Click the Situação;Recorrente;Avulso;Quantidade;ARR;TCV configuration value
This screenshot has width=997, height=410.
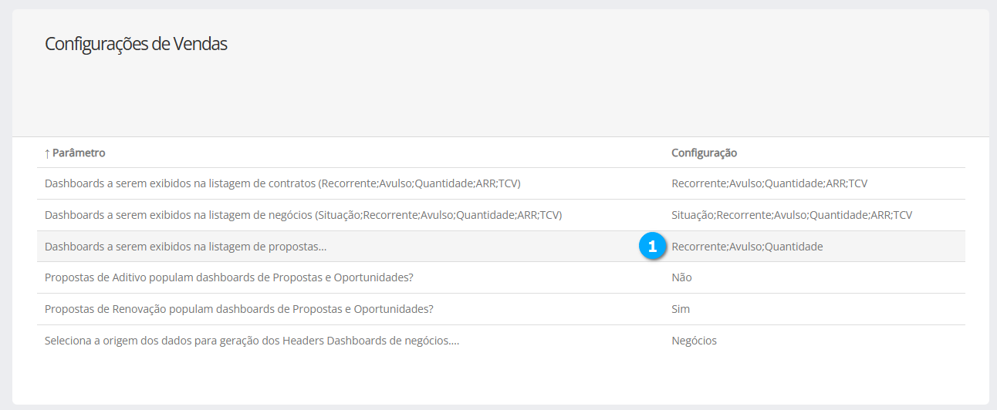coord(792,215)
